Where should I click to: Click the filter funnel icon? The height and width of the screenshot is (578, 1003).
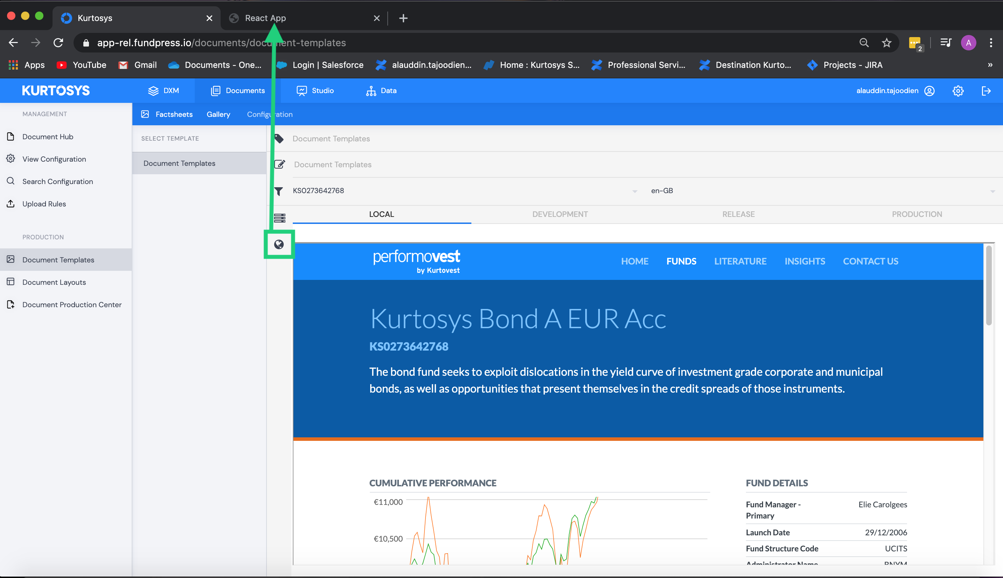[279, 191]
